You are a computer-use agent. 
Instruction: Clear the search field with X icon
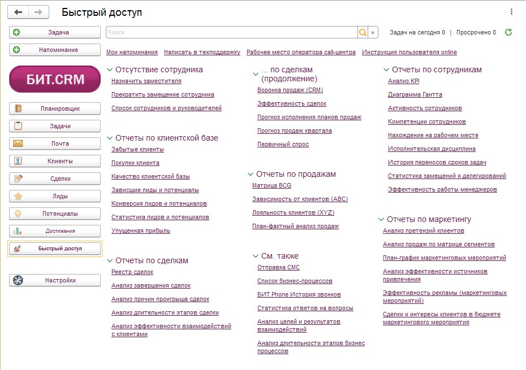[x=373, y=33]
